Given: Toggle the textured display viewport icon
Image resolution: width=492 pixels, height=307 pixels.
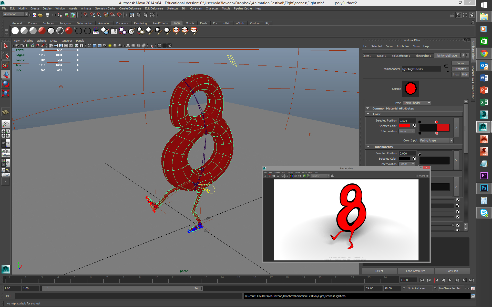Looking at the screenshot, I should (105, 46).
